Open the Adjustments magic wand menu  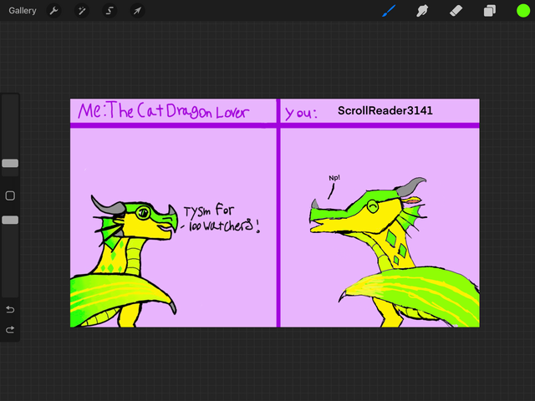(82, 11)
